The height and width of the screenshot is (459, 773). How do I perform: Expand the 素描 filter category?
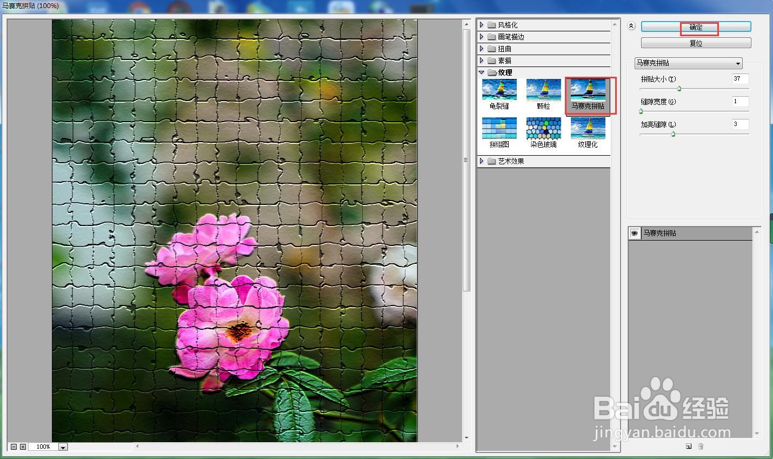coord(482,61)
